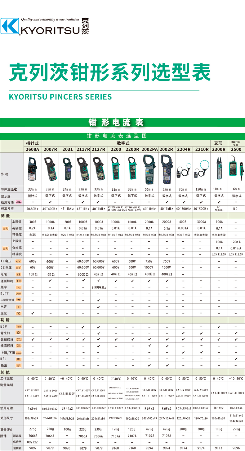The image size is (245, 451).
Task: Click the 2210R flexible clamp sensor image
Action: coord(202,170)
